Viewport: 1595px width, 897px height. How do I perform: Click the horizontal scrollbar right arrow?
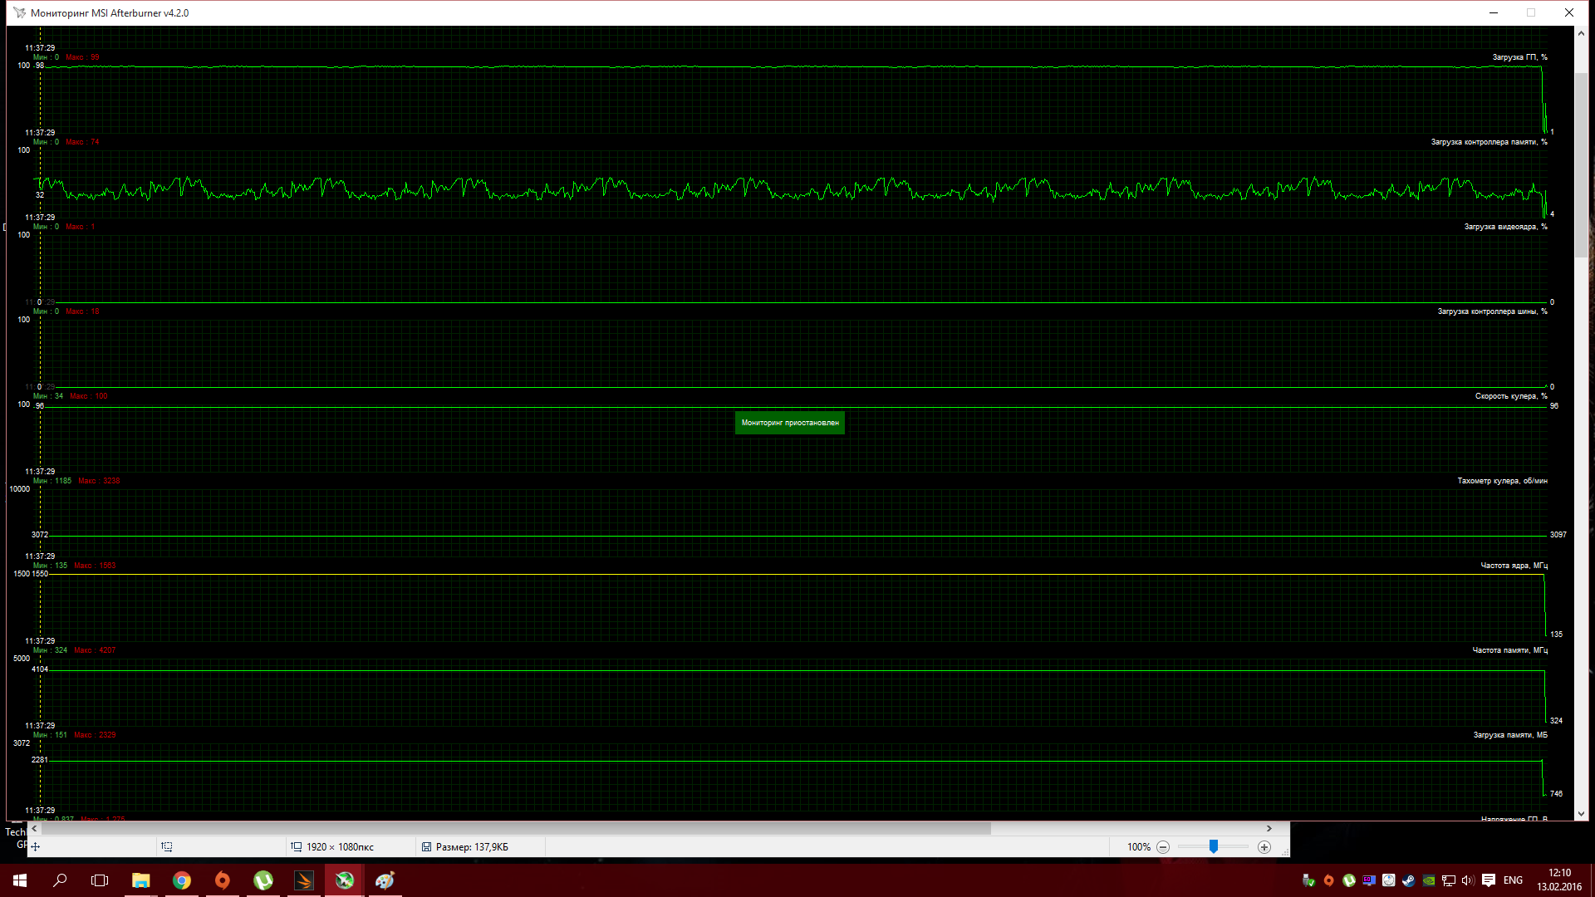(1269, 828)
